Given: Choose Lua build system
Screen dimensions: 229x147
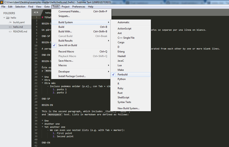Looking at the screenshot, I should 131,65.
